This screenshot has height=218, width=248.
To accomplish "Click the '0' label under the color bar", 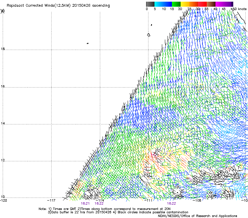I will click(x=147, y=9).
